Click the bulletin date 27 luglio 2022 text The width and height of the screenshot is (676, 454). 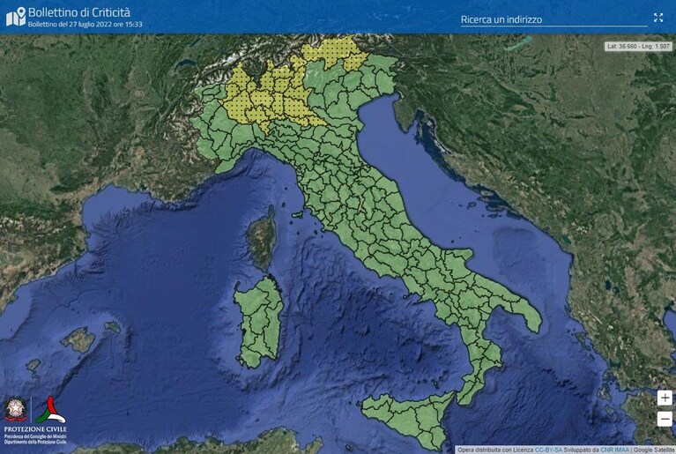[x=85, y=25]
